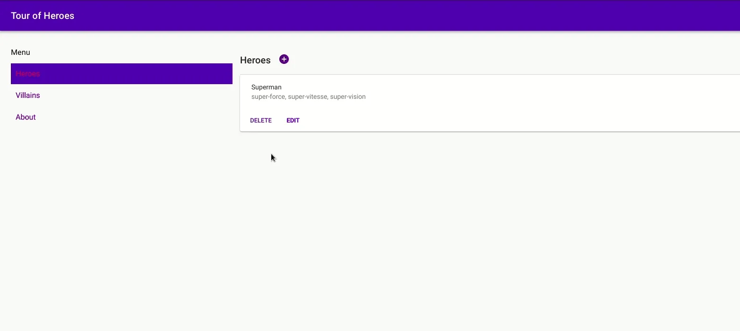Image resolution: width=740 pixels, height=331 pixels.
Task: Click the purple top app toolbar
Action: pyautogui.click(x=370, y=16)
